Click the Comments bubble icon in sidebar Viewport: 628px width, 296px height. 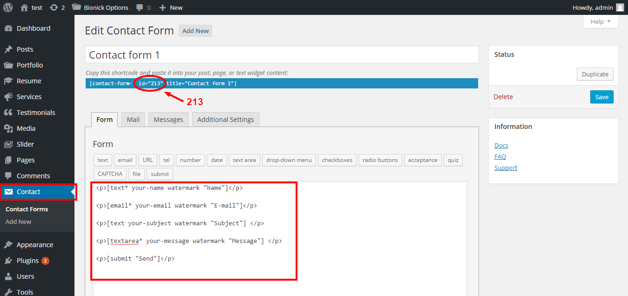tap(8, 176)
